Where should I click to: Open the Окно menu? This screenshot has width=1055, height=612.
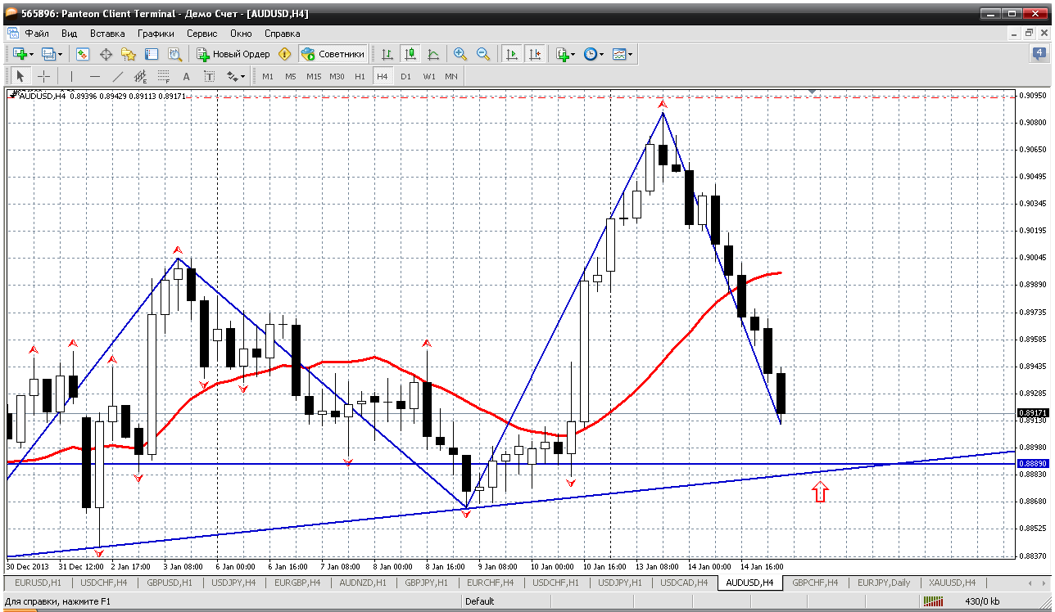pos(241,34)
